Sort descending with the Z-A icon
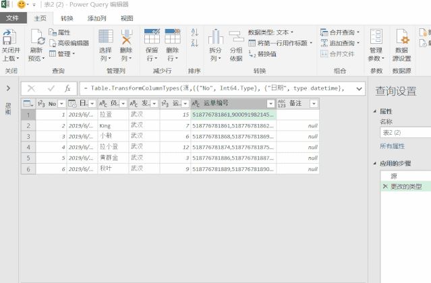Image resolution: width=431 pixels, height=283 pixels. [x=195, y=43]
